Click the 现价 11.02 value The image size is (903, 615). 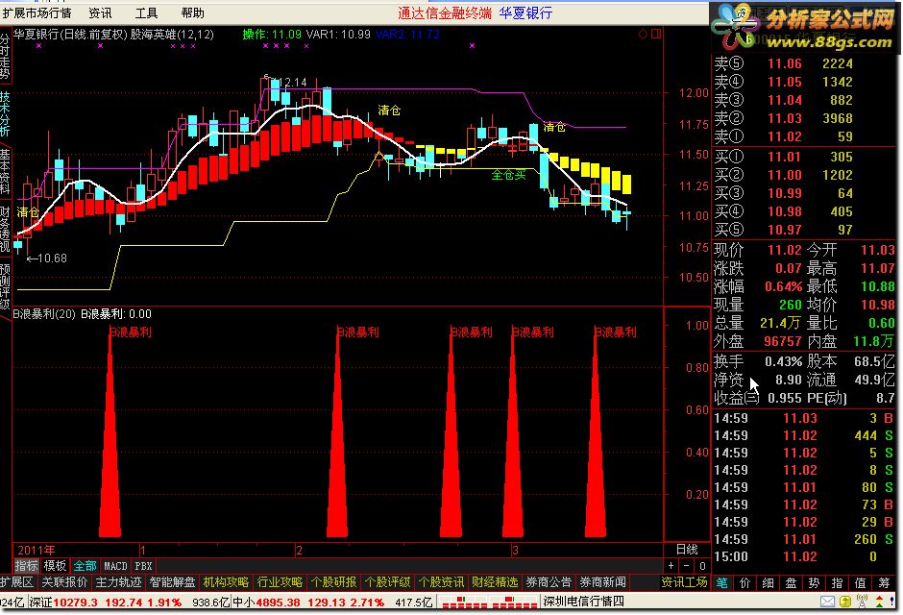[784, 251]
